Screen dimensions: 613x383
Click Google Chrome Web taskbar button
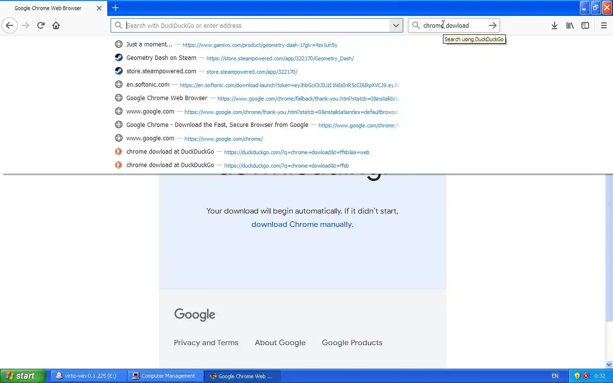coord(242,376)
